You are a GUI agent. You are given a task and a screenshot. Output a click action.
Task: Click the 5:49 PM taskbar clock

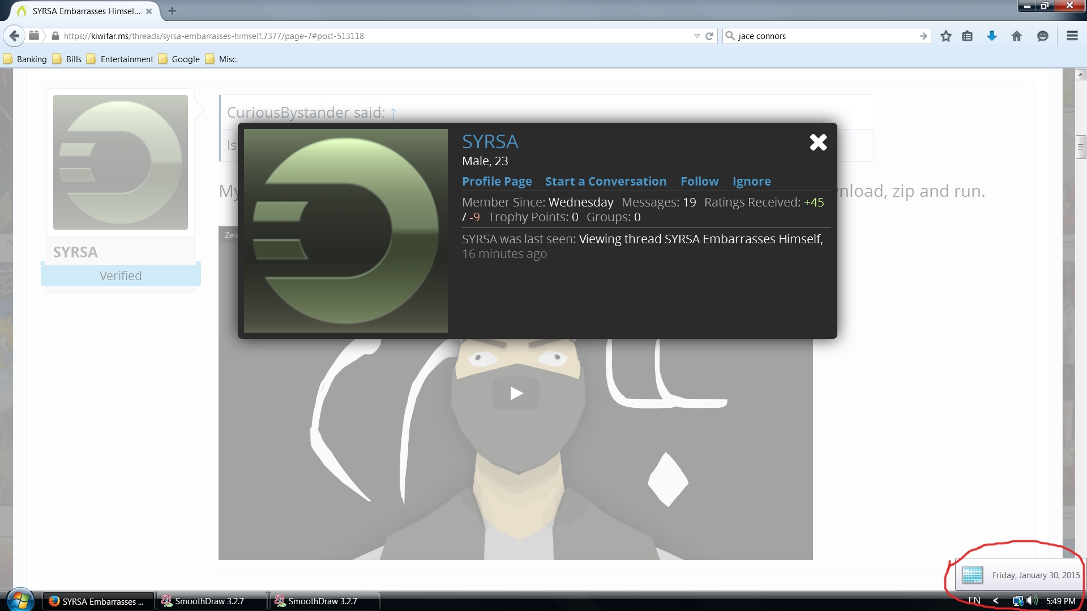[x=1060, y=601]
